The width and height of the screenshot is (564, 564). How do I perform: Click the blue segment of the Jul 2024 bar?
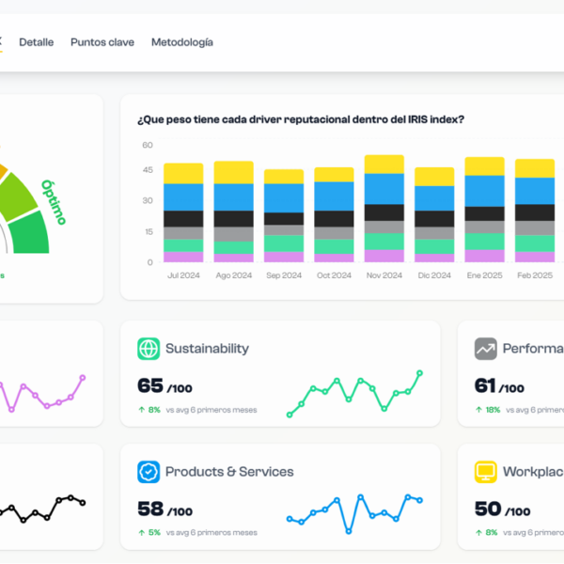[183, 196]
